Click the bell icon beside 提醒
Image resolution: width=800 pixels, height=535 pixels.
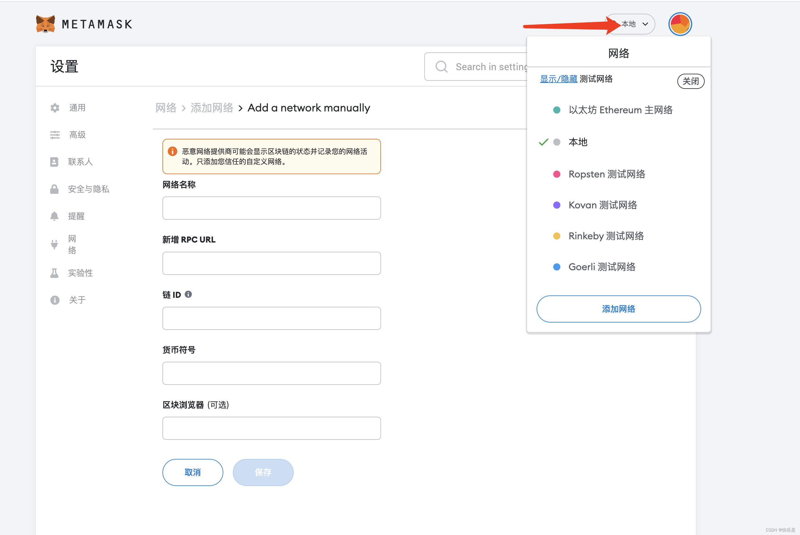[x=54, y=216]
